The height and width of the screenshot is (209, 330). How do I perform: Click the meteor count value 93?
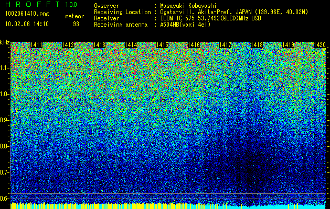coord(76,24)
